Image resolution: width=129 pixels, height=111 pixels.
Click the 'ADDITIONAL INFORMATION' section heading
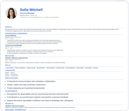point(15,110)
